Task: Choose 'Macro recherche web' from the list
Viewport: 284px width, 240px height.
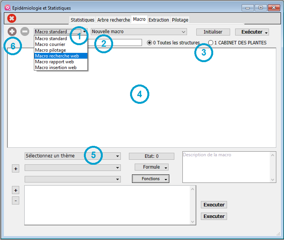Action: 57,56
